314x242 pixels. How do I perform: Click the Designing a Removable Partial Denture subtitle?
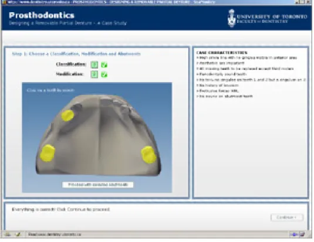pyautogui.click(x=67, y=23)
